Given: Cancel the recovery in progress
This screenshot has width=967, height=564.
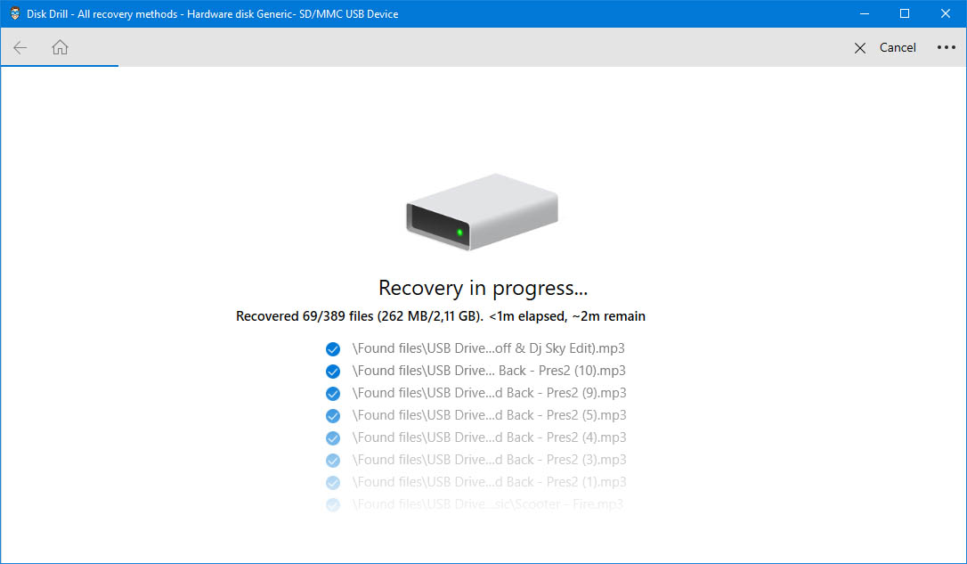Looking at the screenshot, I should [885, 48].
